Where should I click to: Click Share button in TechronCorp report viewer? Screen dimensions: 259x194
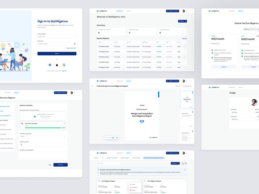coord(178,86)
